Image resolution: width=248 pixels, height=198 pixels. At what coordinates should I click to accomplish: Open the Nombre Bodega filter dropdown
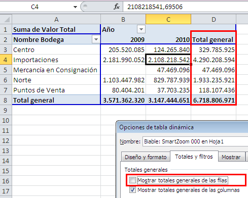(x=96, y=39)
